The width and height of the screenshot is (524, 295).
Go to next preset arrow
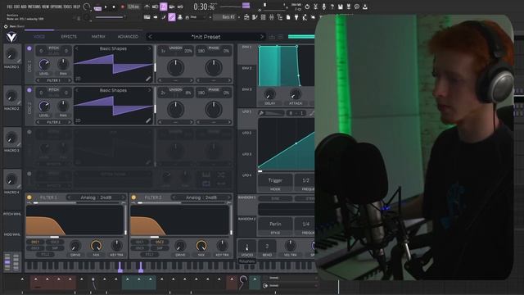click(262, 37)
